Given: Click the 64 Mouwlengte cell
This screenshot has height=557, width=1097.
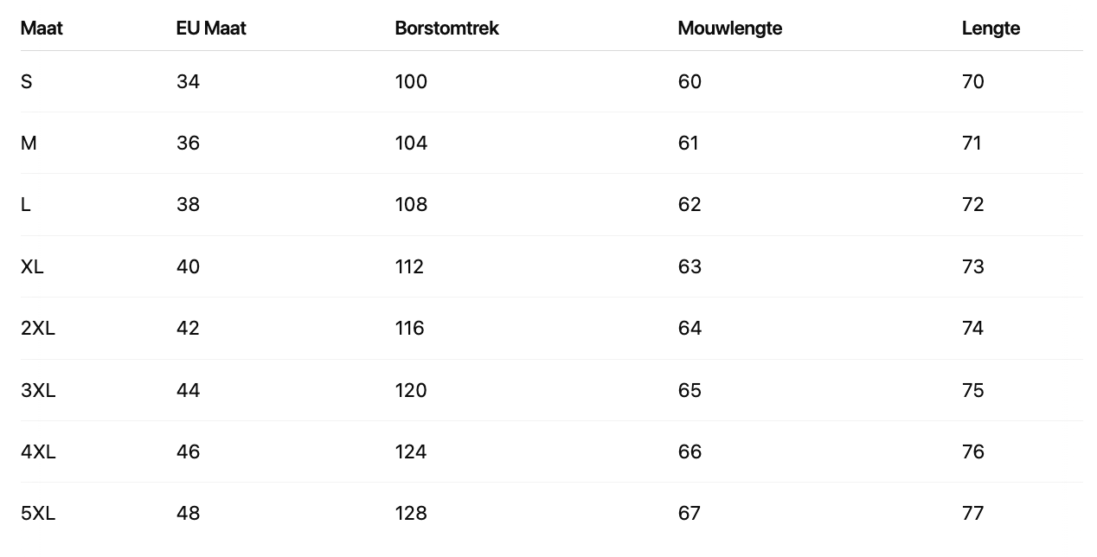Looking at the screenshot, I should click(690, 329).
